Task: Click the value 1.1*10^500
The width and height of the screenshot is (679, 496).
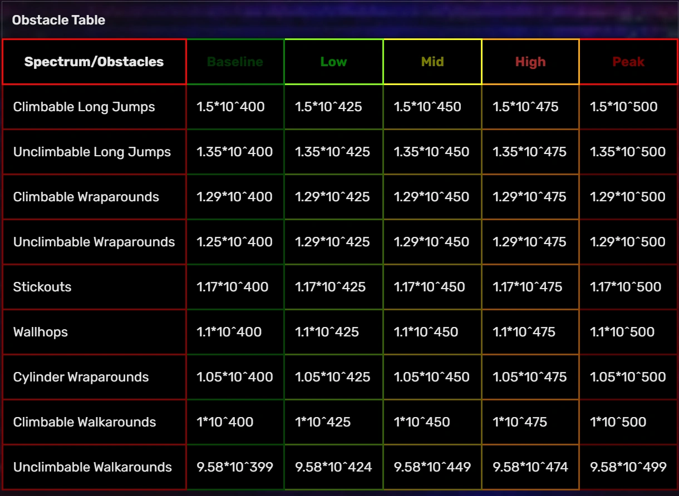Action: coord(622,332)
